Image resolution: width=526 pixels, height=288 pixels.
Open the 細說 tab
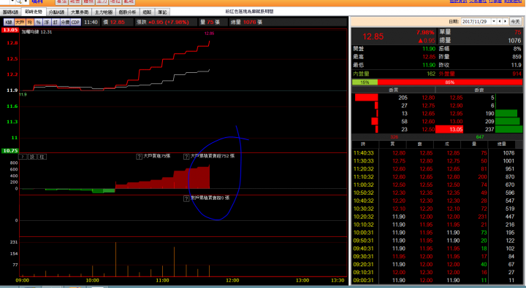[x=147, y=12]
